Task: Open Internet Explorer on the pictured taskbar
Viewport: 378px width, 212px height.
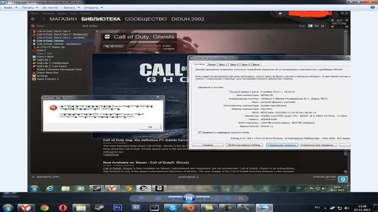Action: coord(50,188)
